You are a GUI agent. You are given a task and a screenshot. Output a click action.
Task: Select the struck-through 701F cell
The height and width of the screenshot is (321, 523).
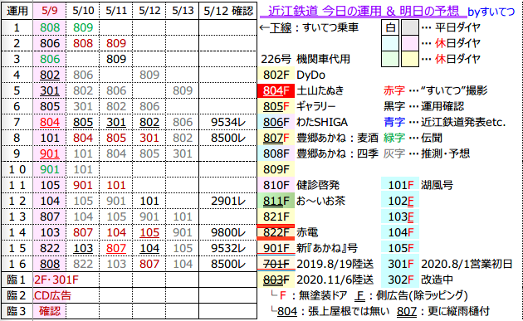click(x=276, y=264)
